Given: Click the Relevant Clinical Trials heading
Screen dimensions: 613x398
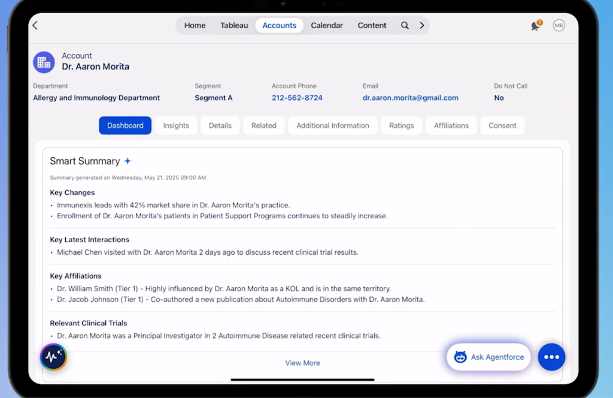Looking at the screenshot, I should pos(89,323).
